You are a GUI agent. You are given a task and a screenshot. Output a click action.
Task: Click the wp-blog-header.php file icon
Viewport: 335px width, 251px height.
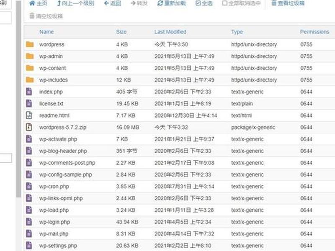(x=29, y=151)
